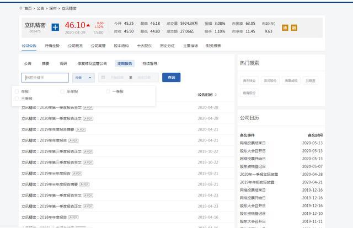Switch to the 公司概况 tab
The image size is (353, 228).
tap(75, 46)
